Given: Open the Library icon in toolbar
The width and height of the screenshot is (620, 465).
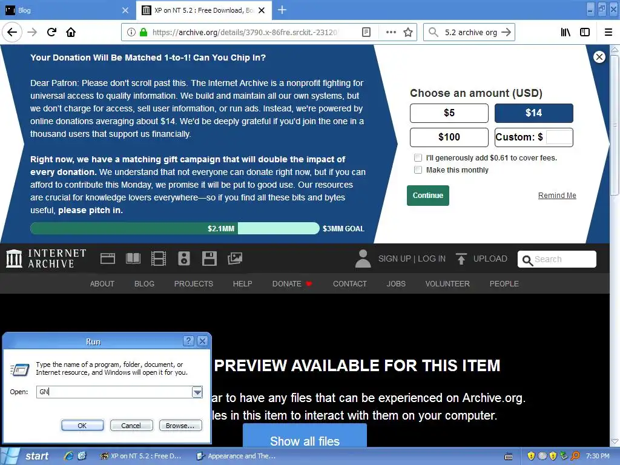Looking at the screenshot, I should [566, 32].
